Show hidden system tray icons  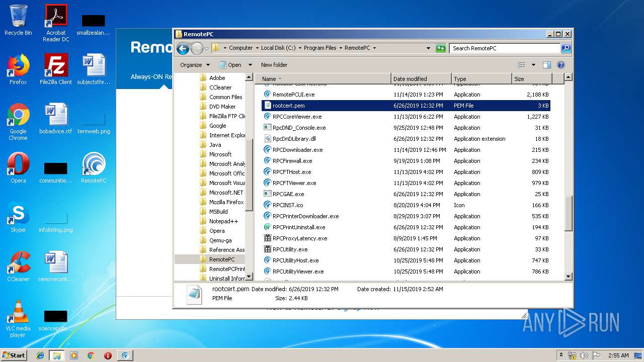561,355
